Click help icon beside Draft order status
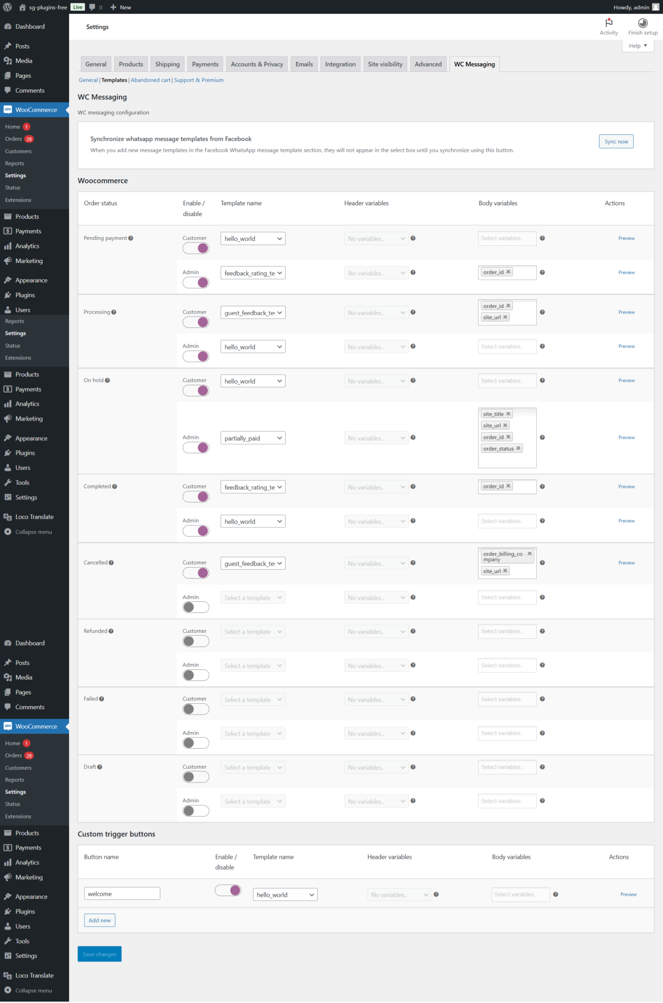Viewport: 663px width, 1003px height. [x=100, y=767]
